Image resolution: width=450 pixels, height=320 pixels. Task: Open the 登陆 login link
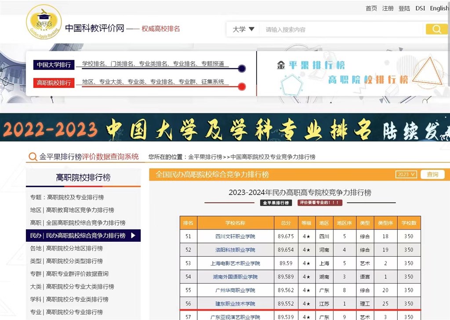point(404,8)
